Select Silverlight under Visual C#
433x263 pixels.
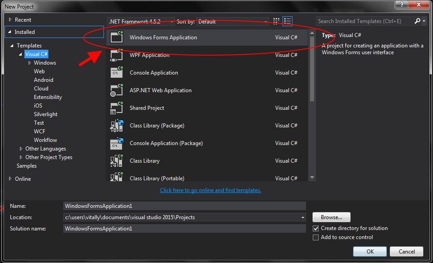pyautogui.click(x=46, y=114)
